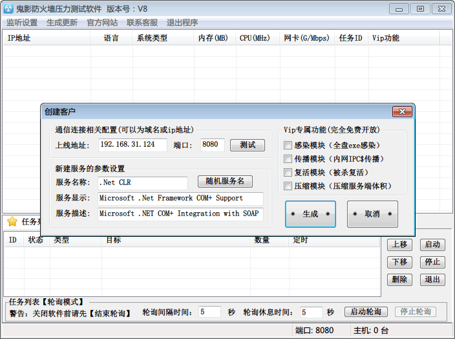Viewport: 455px width, 339px height.
Task: Click the 内存(MB) column header
Action: [x=215, y=38]
